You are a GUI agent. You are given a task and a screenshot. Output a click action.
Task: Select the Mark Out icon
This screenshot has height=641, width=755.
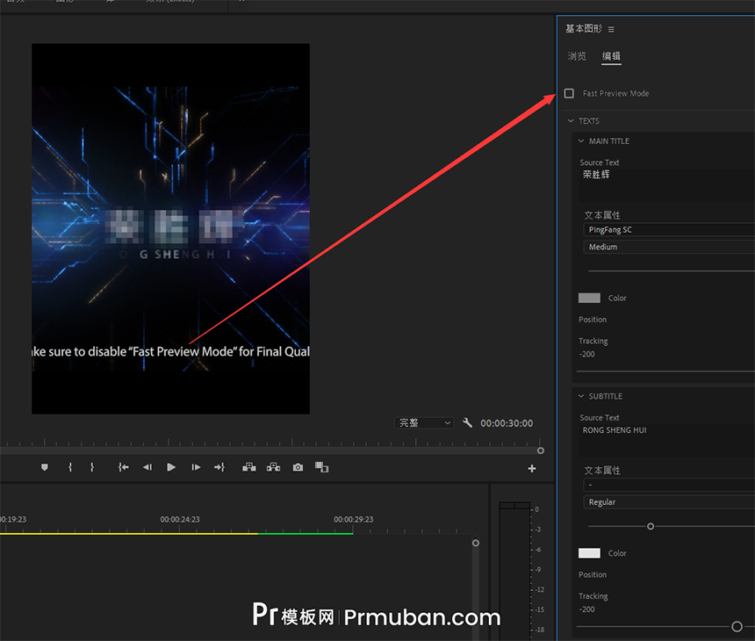pyautogui.click(x=92, y=467)
